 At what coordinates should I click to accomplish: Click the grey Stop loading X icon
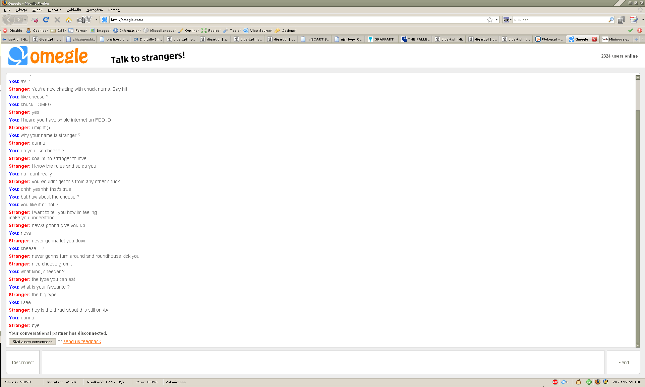point(57,20)
